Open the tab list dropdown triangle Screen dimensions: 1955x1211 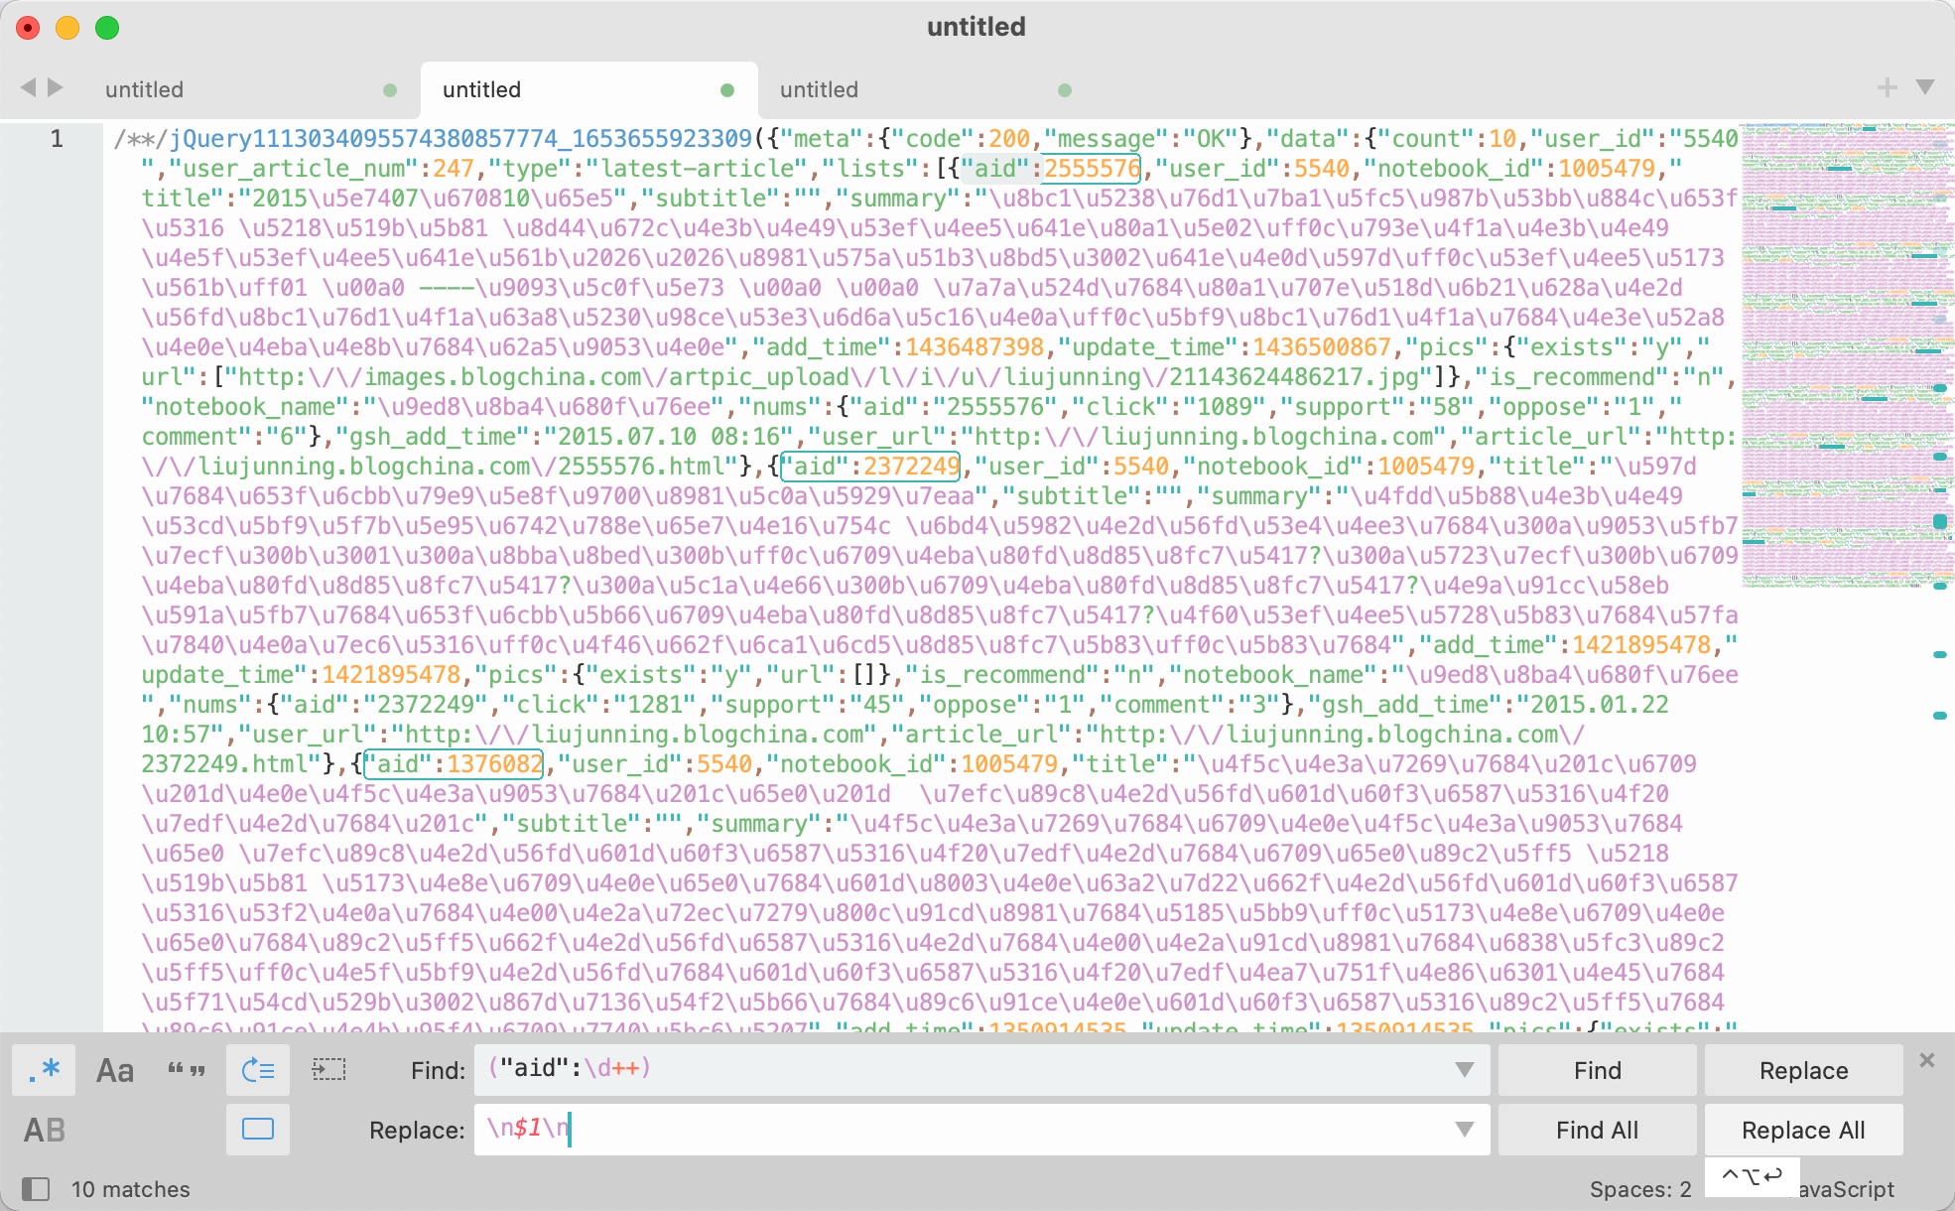pyautogui.click(x=1925, y=87)
